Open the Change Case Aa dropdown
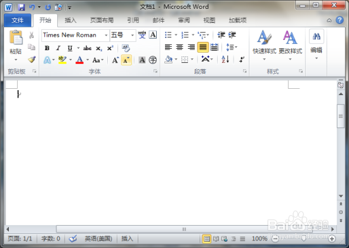 [98, 60]
